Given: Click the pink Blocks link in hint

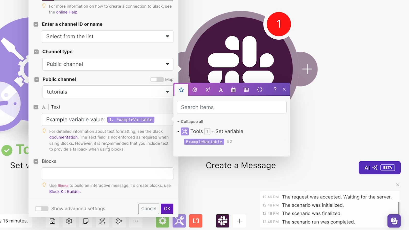Looking at the screenshot, I should click(x=63, y=186).
